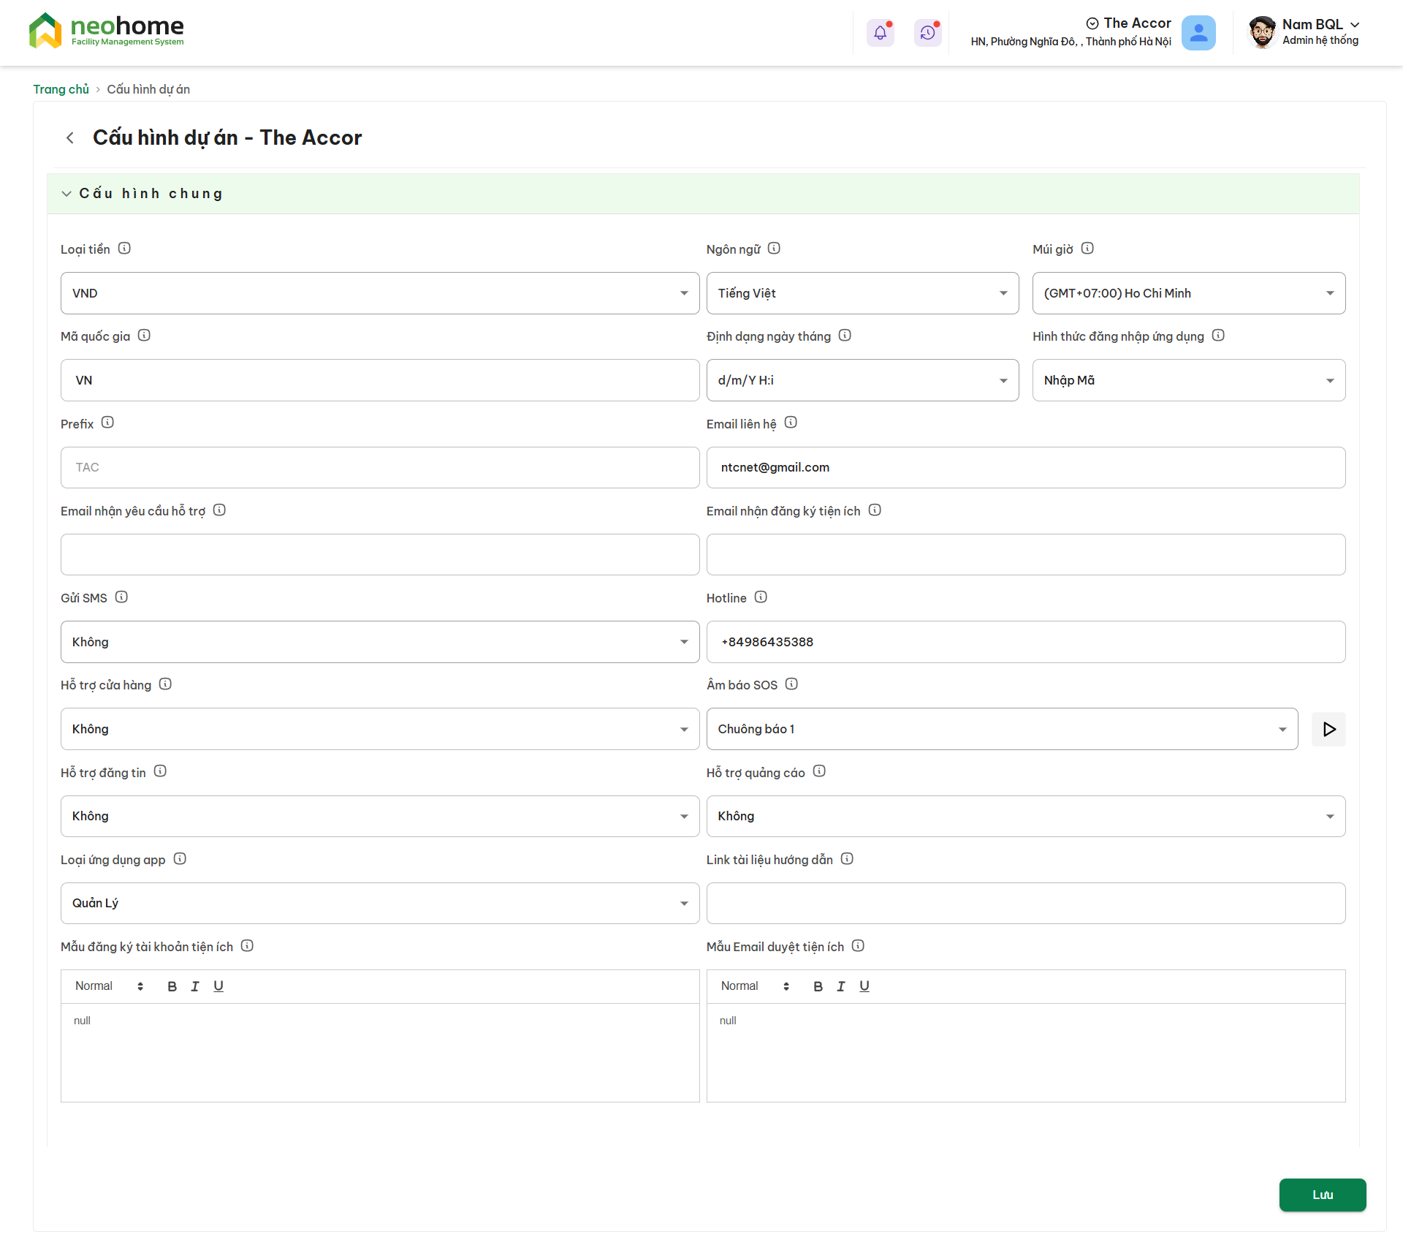
Task: Click the Email liên hệ input field
Action: pyautogui.click(x=1025, y=467)
